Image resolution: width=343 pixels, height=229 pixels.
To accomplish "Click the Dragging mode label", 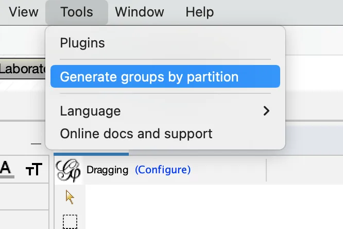I will pos(108,170).
